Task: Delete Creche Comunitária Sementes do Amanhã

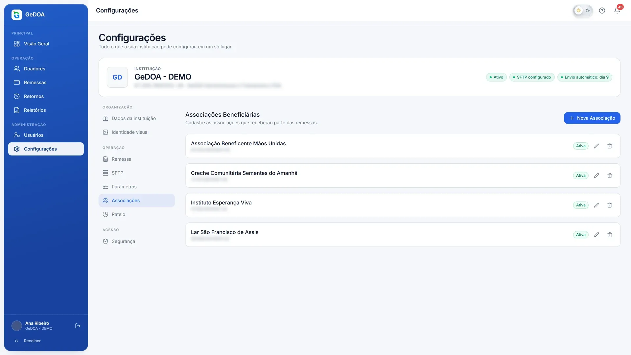Action: click(x=610, y=176)
